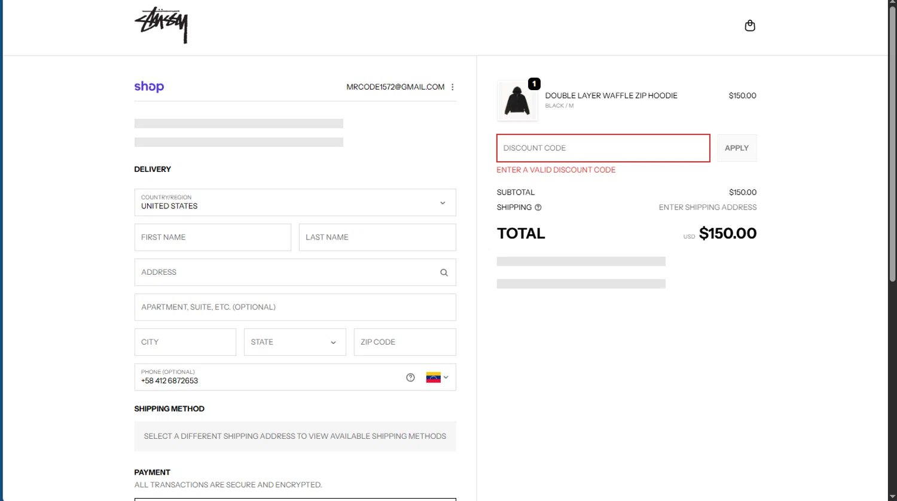Focus the Address input field

coord(295,272)
